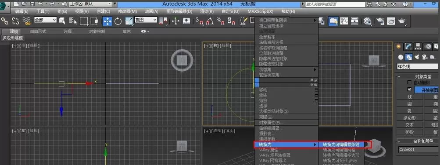The image size is (440, 165).
Task: Click the New Scene icon in title bar
Action: click(x=17, y=4)
